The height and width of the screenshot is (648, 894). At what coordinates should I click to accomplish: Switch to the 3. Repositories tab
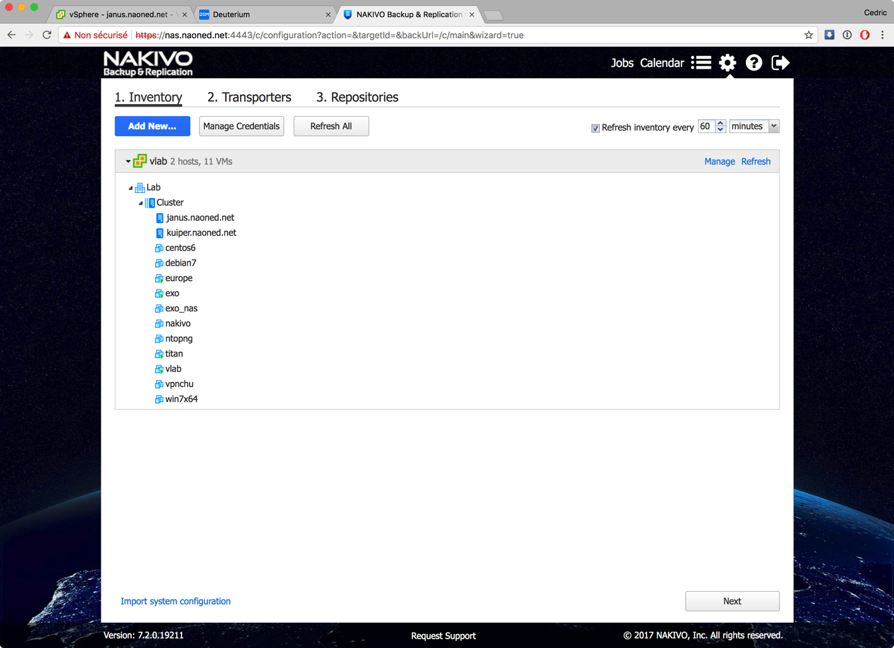(357, 98)
